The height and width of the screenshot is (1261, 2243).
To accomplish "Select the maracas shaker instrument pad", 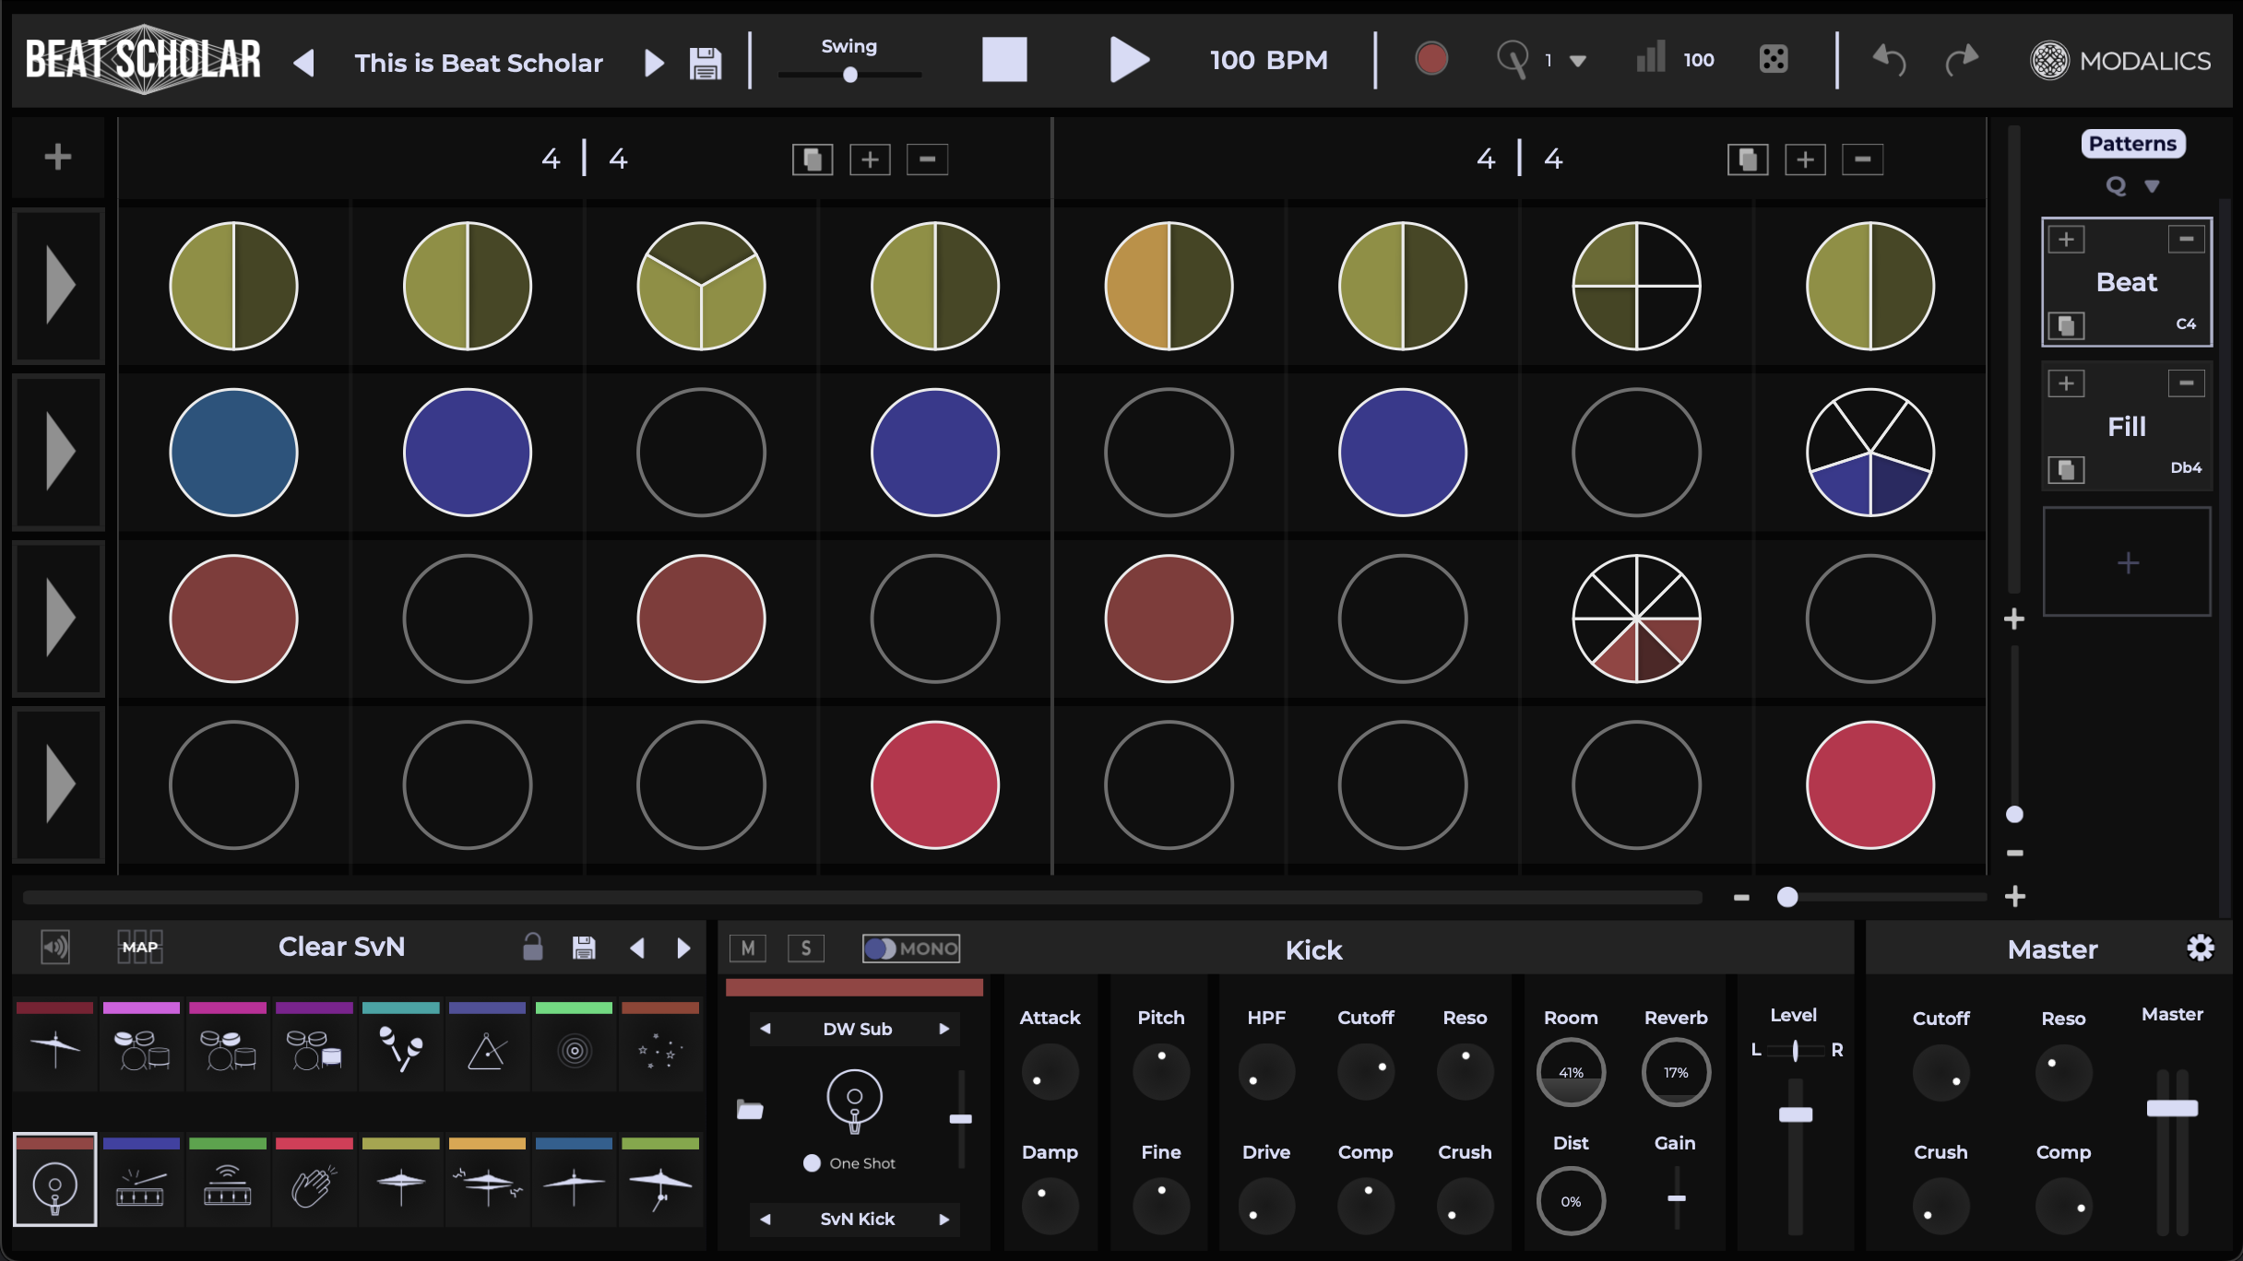I will tap(401, 1048).
